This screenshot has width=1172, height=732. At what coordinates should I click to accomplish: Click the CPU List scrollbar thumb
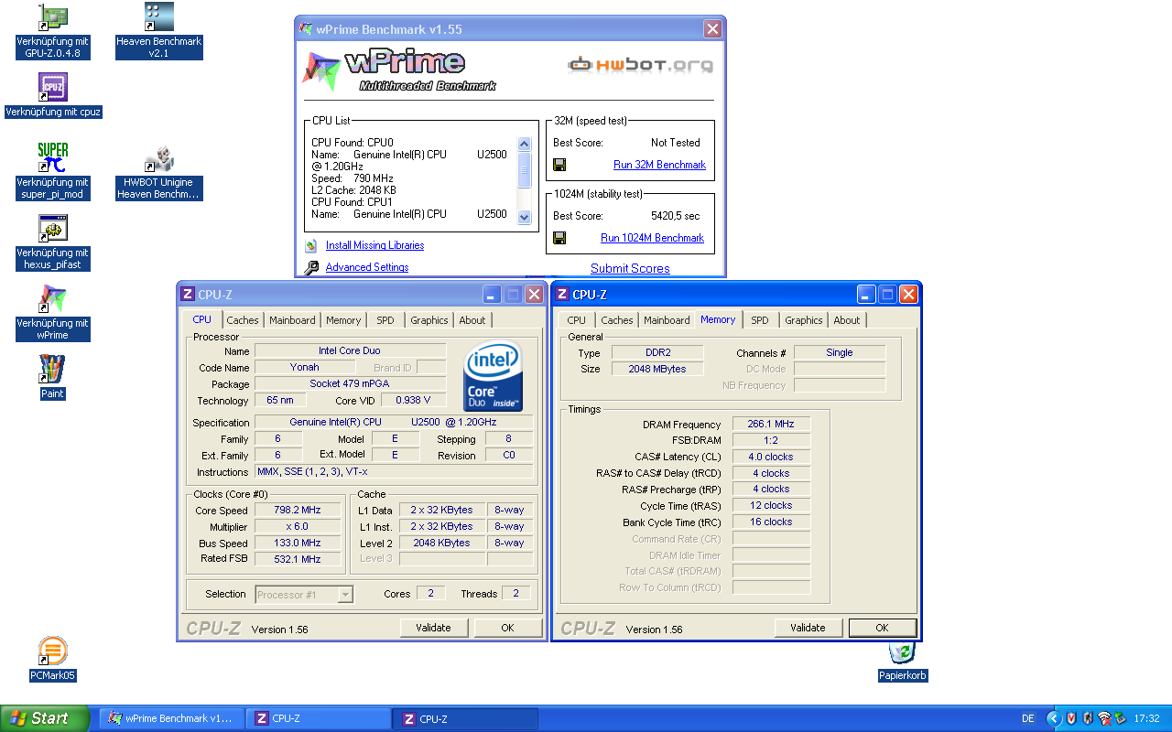(x=525, y=169)
